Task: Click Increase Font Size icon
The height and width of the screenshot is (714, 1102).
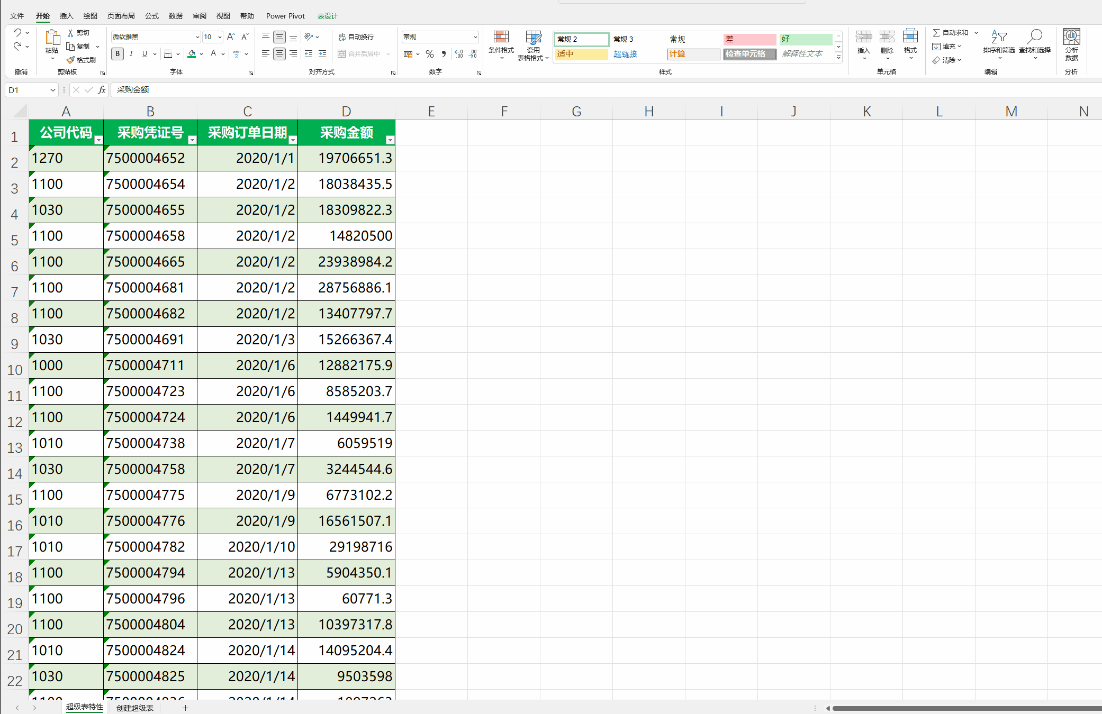Action: (x=231, y=37)
